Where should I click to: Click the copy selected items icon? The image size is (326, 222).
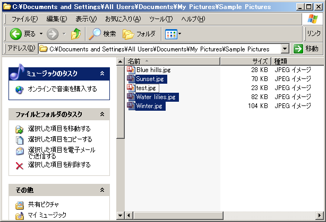coord(20,140)
